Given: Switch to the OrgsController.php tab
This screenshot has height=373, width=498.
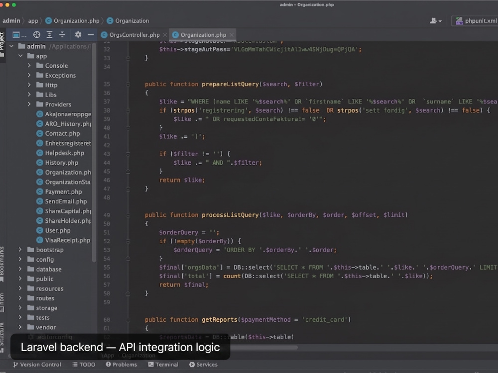Looking at the screenshot, I should [130, 35].
